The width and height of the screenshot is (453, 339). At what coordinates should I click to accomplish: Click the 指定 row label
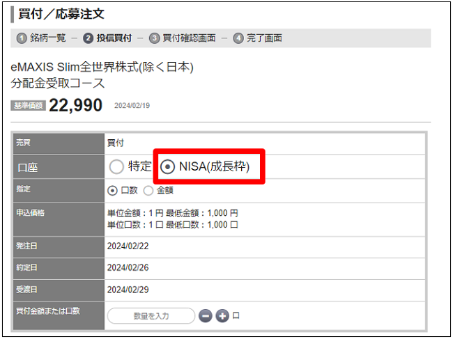(23, 189)
